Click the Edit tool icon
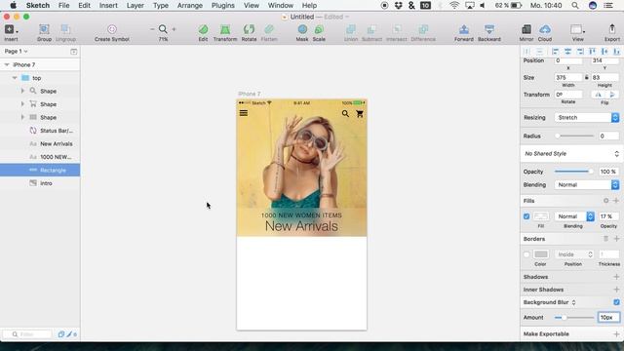 tap(203, 32)
